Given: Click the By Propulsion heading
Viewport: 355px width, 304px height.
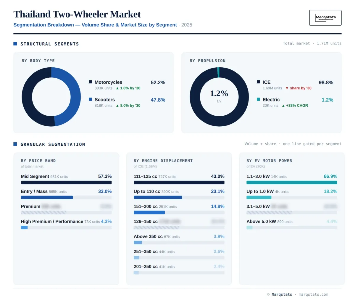Looking at the screenshot, I should (x=208, y=61).
